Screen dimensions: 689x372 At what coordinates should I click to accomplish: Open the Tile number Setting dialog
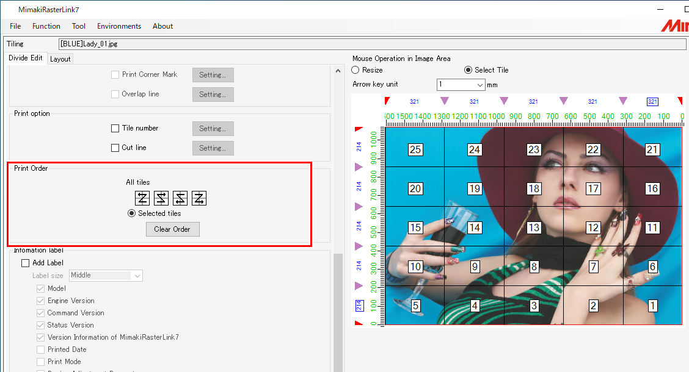pos(213,128)
